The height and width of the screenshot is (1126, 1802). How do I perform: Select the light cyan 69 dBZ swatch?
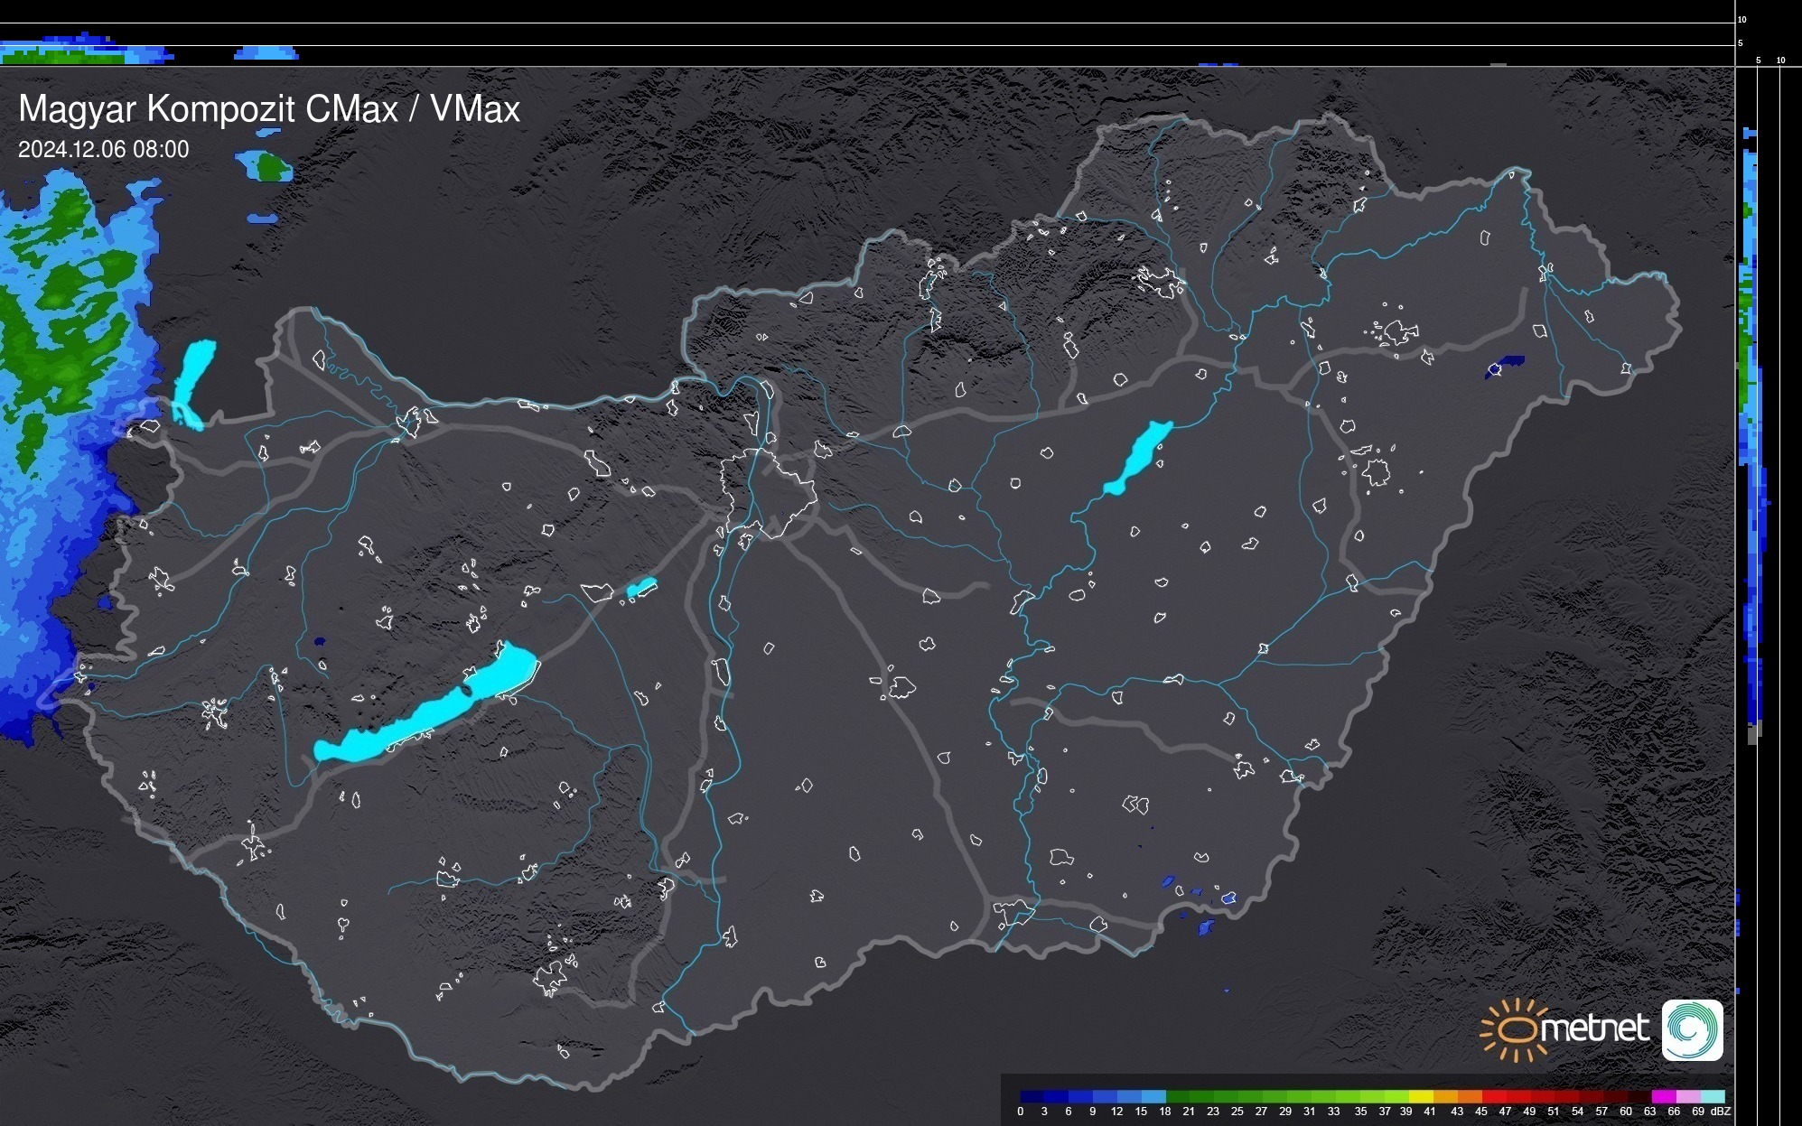1712,1096
